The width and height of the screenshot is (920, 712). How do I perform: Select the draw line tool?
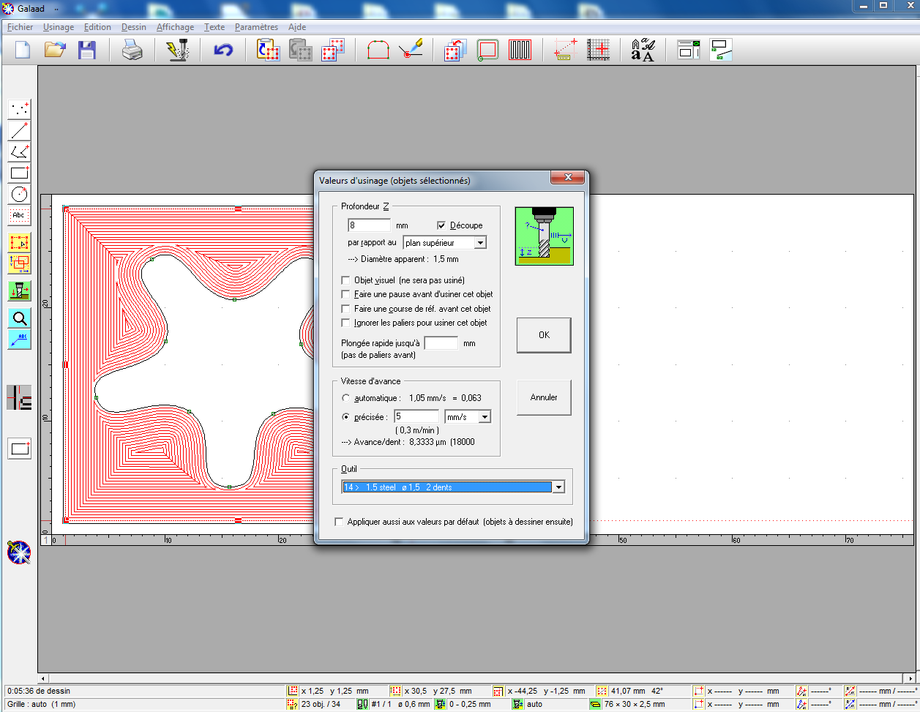[x=20, y=131]
